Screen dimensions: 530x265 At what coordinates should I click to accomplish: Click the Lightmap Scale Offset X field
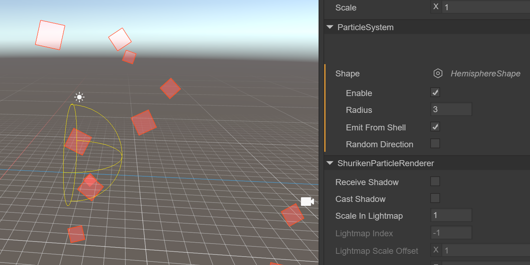click(x=485, y=250)
